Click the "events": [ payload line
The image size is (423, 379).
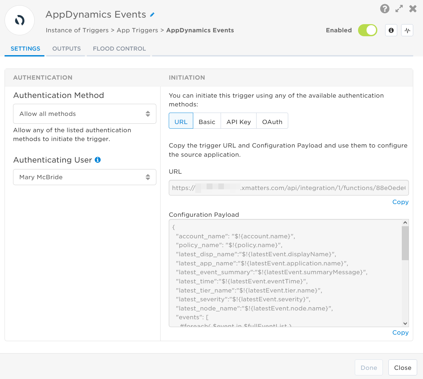pyautogui.click(x=192, y=317)
